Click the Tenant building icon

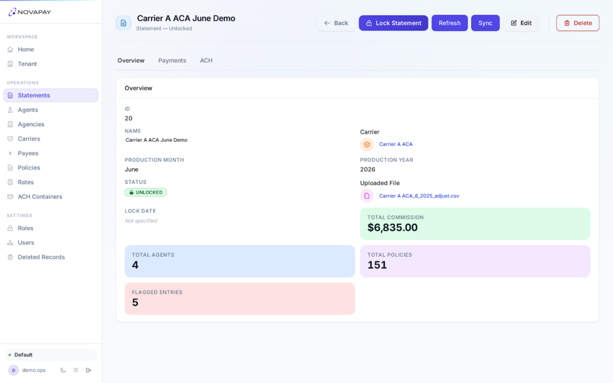click(10, 64)
